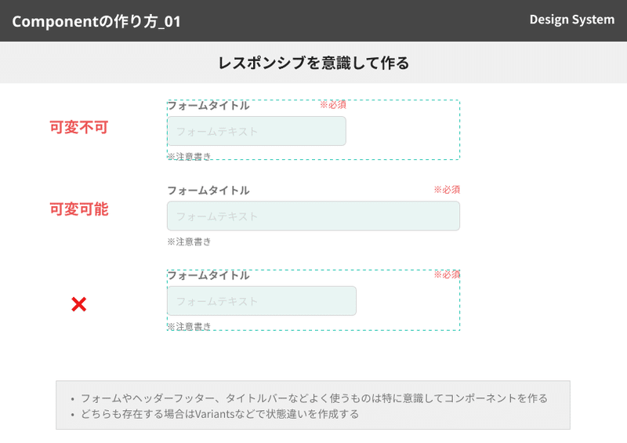Click the Componentの作り方_01 header title
Screen dimensions: 627x443
point(96,21)
